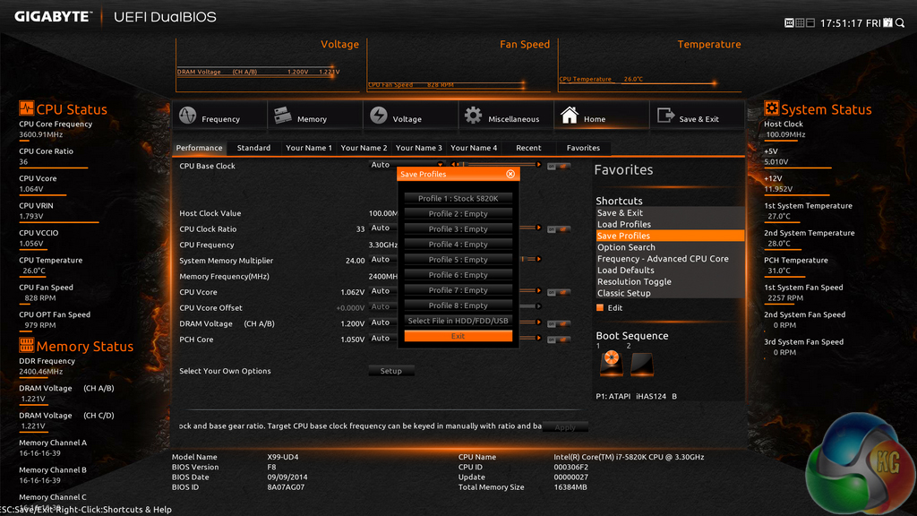Switch to the Recent tab
917x516 pixels.
[x=528, y=148]
